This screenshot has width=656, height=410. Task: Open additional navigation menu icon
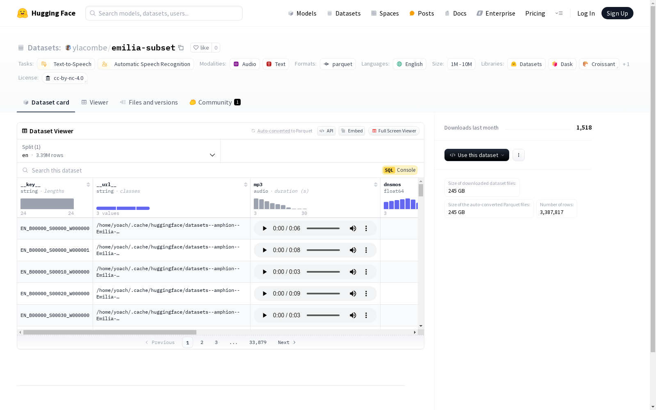(x=559, y=13)
